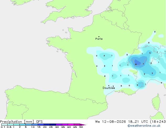Click the '0.5' legend scale label
The height and width of the screenshot is (128, 166).
tap(9, 127)
